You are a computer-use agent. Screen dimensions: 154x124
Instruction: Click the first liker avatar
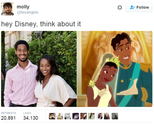point(52,116)
